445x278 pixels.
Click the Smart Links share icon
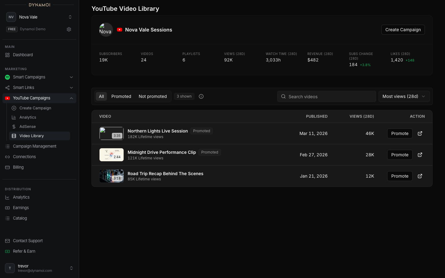coord(7,88)
